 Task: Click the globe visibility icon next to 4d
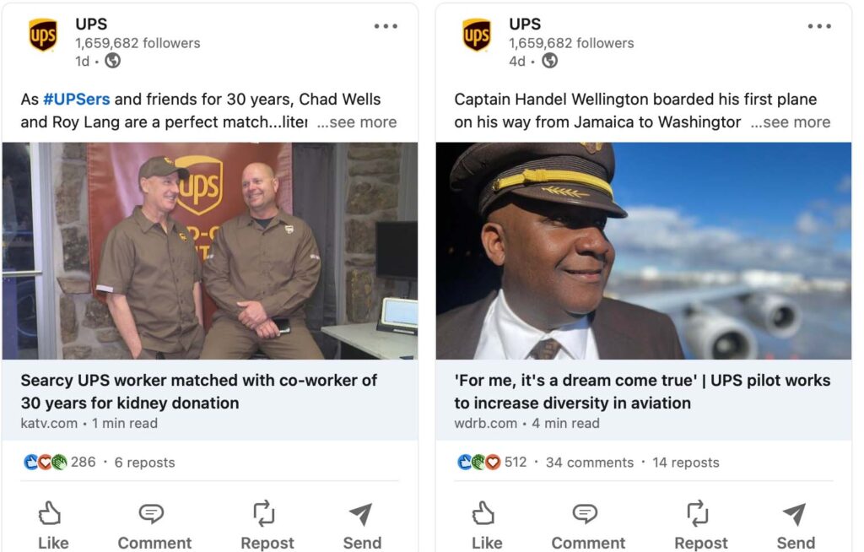click(548, 61)
